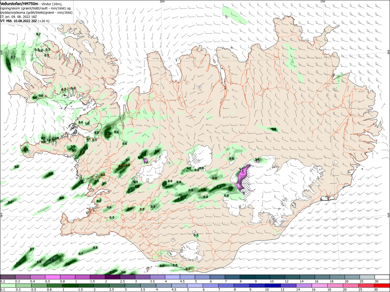Click the rain swatch between 25 and 30
The width and height of the screenshot is (390, 292).
tap(366, 286)
